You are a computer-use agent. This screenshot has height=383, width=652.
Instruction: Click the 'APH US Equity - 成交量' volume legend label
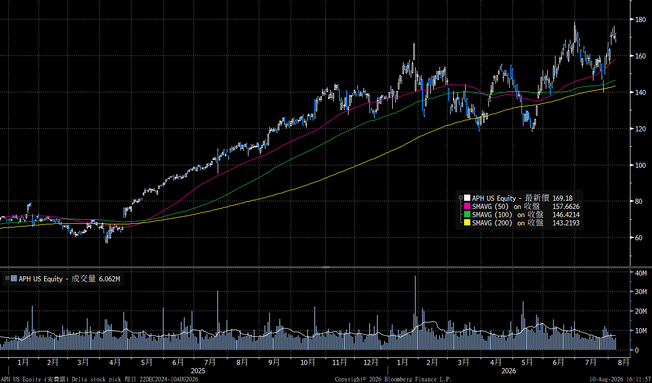[x=57, y=279]
